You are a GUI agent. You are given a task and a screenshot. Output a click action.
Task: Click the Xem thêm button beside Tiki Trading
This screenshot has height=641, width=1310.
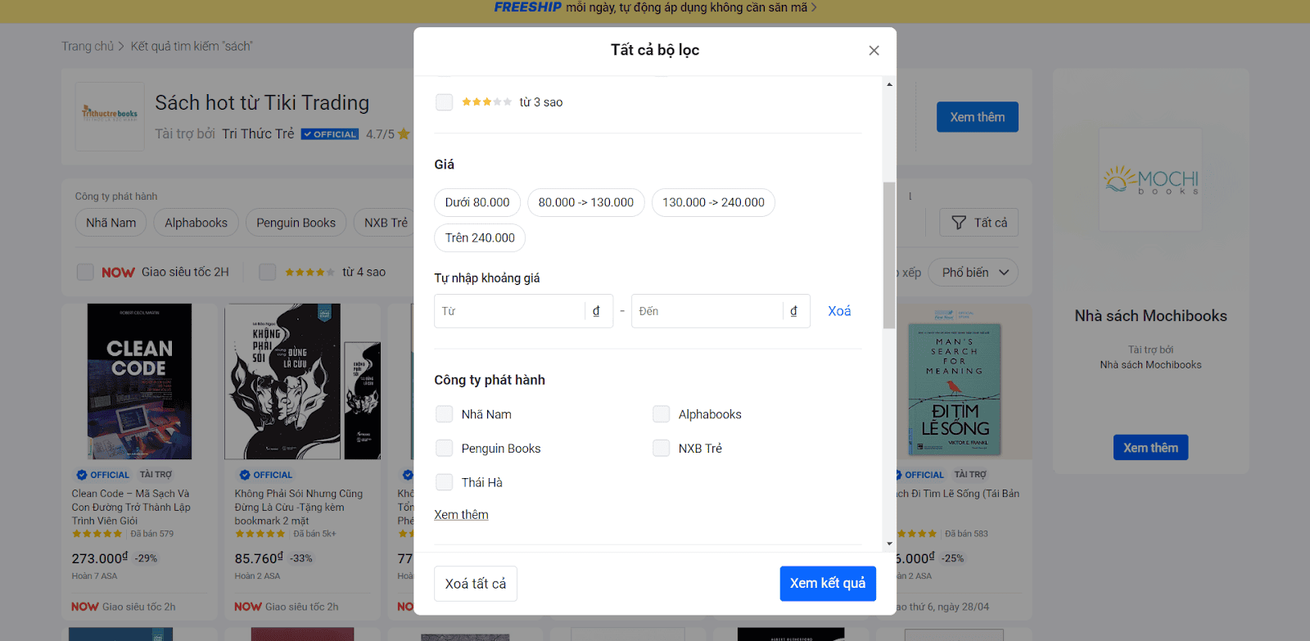click(x=978, y=117)
